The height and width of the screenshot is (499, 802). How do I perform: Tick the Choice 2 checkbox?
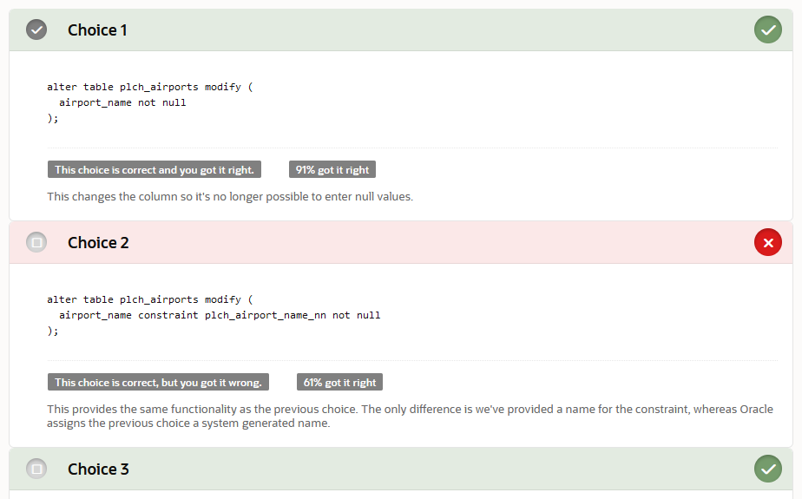(36, 243)
